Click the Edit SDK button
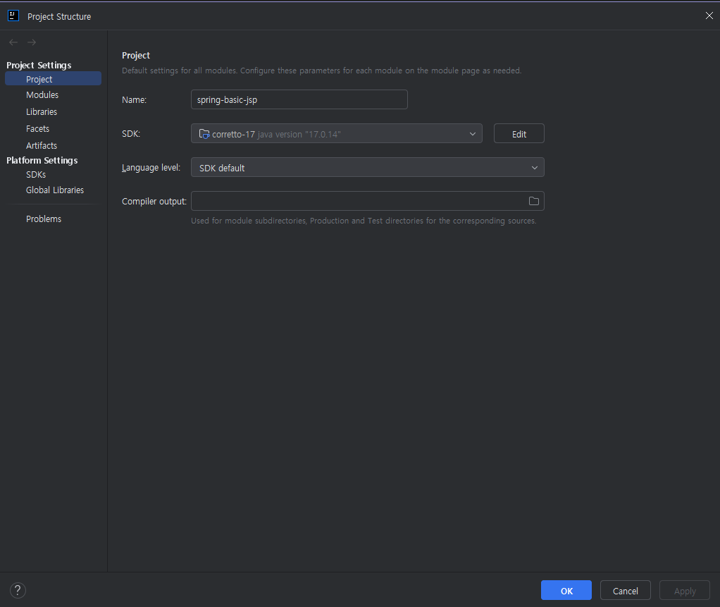720x607 pixels. [x=519, y=134]
